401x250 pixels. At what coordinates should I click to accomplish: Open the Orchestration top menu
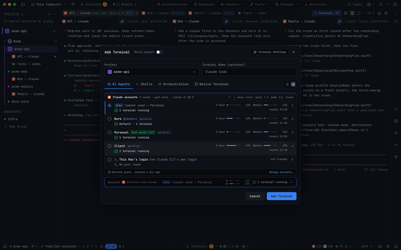(172, 4)
